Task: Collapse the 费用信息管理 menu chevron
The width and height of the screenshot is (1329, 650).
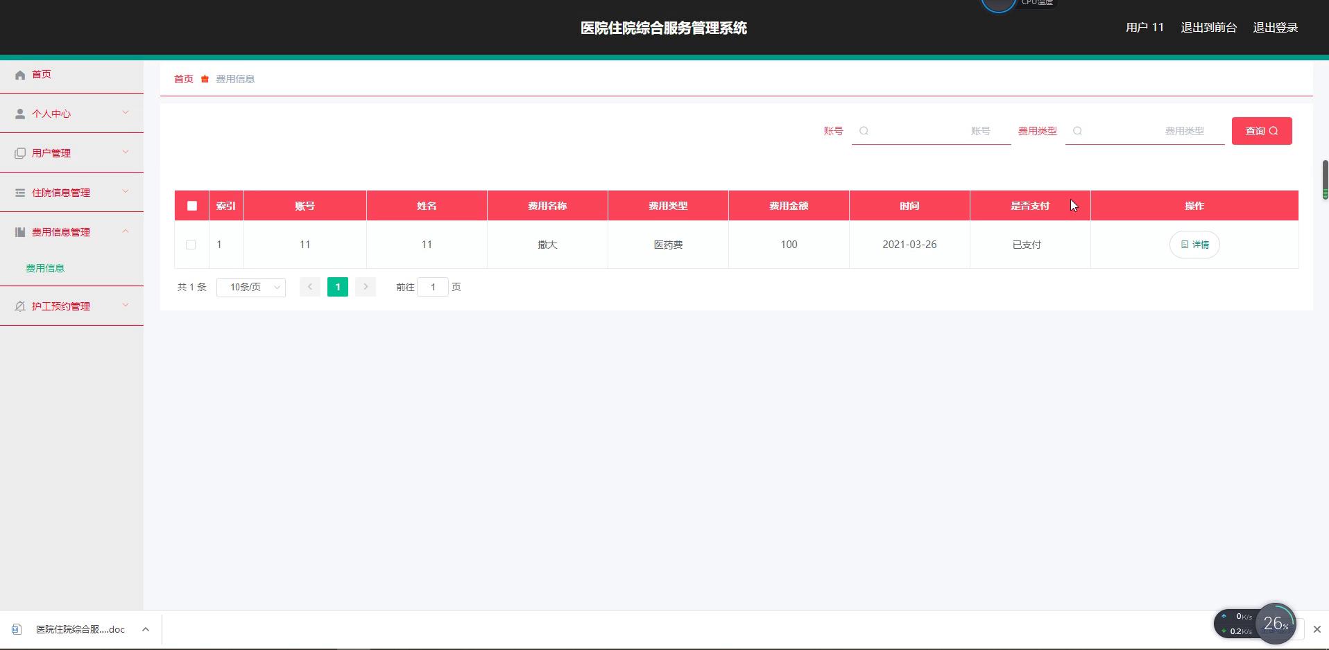Action: (126, 231)
